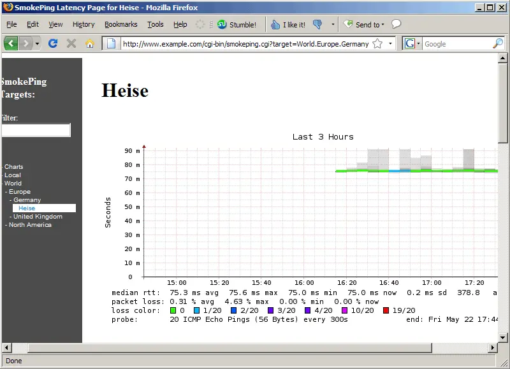Open the URL bar history dropdown arrow
Screen dimensions: 510x369
pos(390,43)
